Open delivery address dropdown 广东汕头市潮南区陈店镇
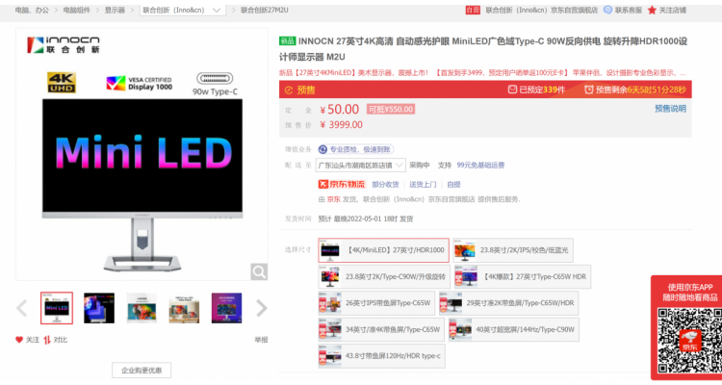This screenshot has height=385, width=722. [x=361, y=165]
